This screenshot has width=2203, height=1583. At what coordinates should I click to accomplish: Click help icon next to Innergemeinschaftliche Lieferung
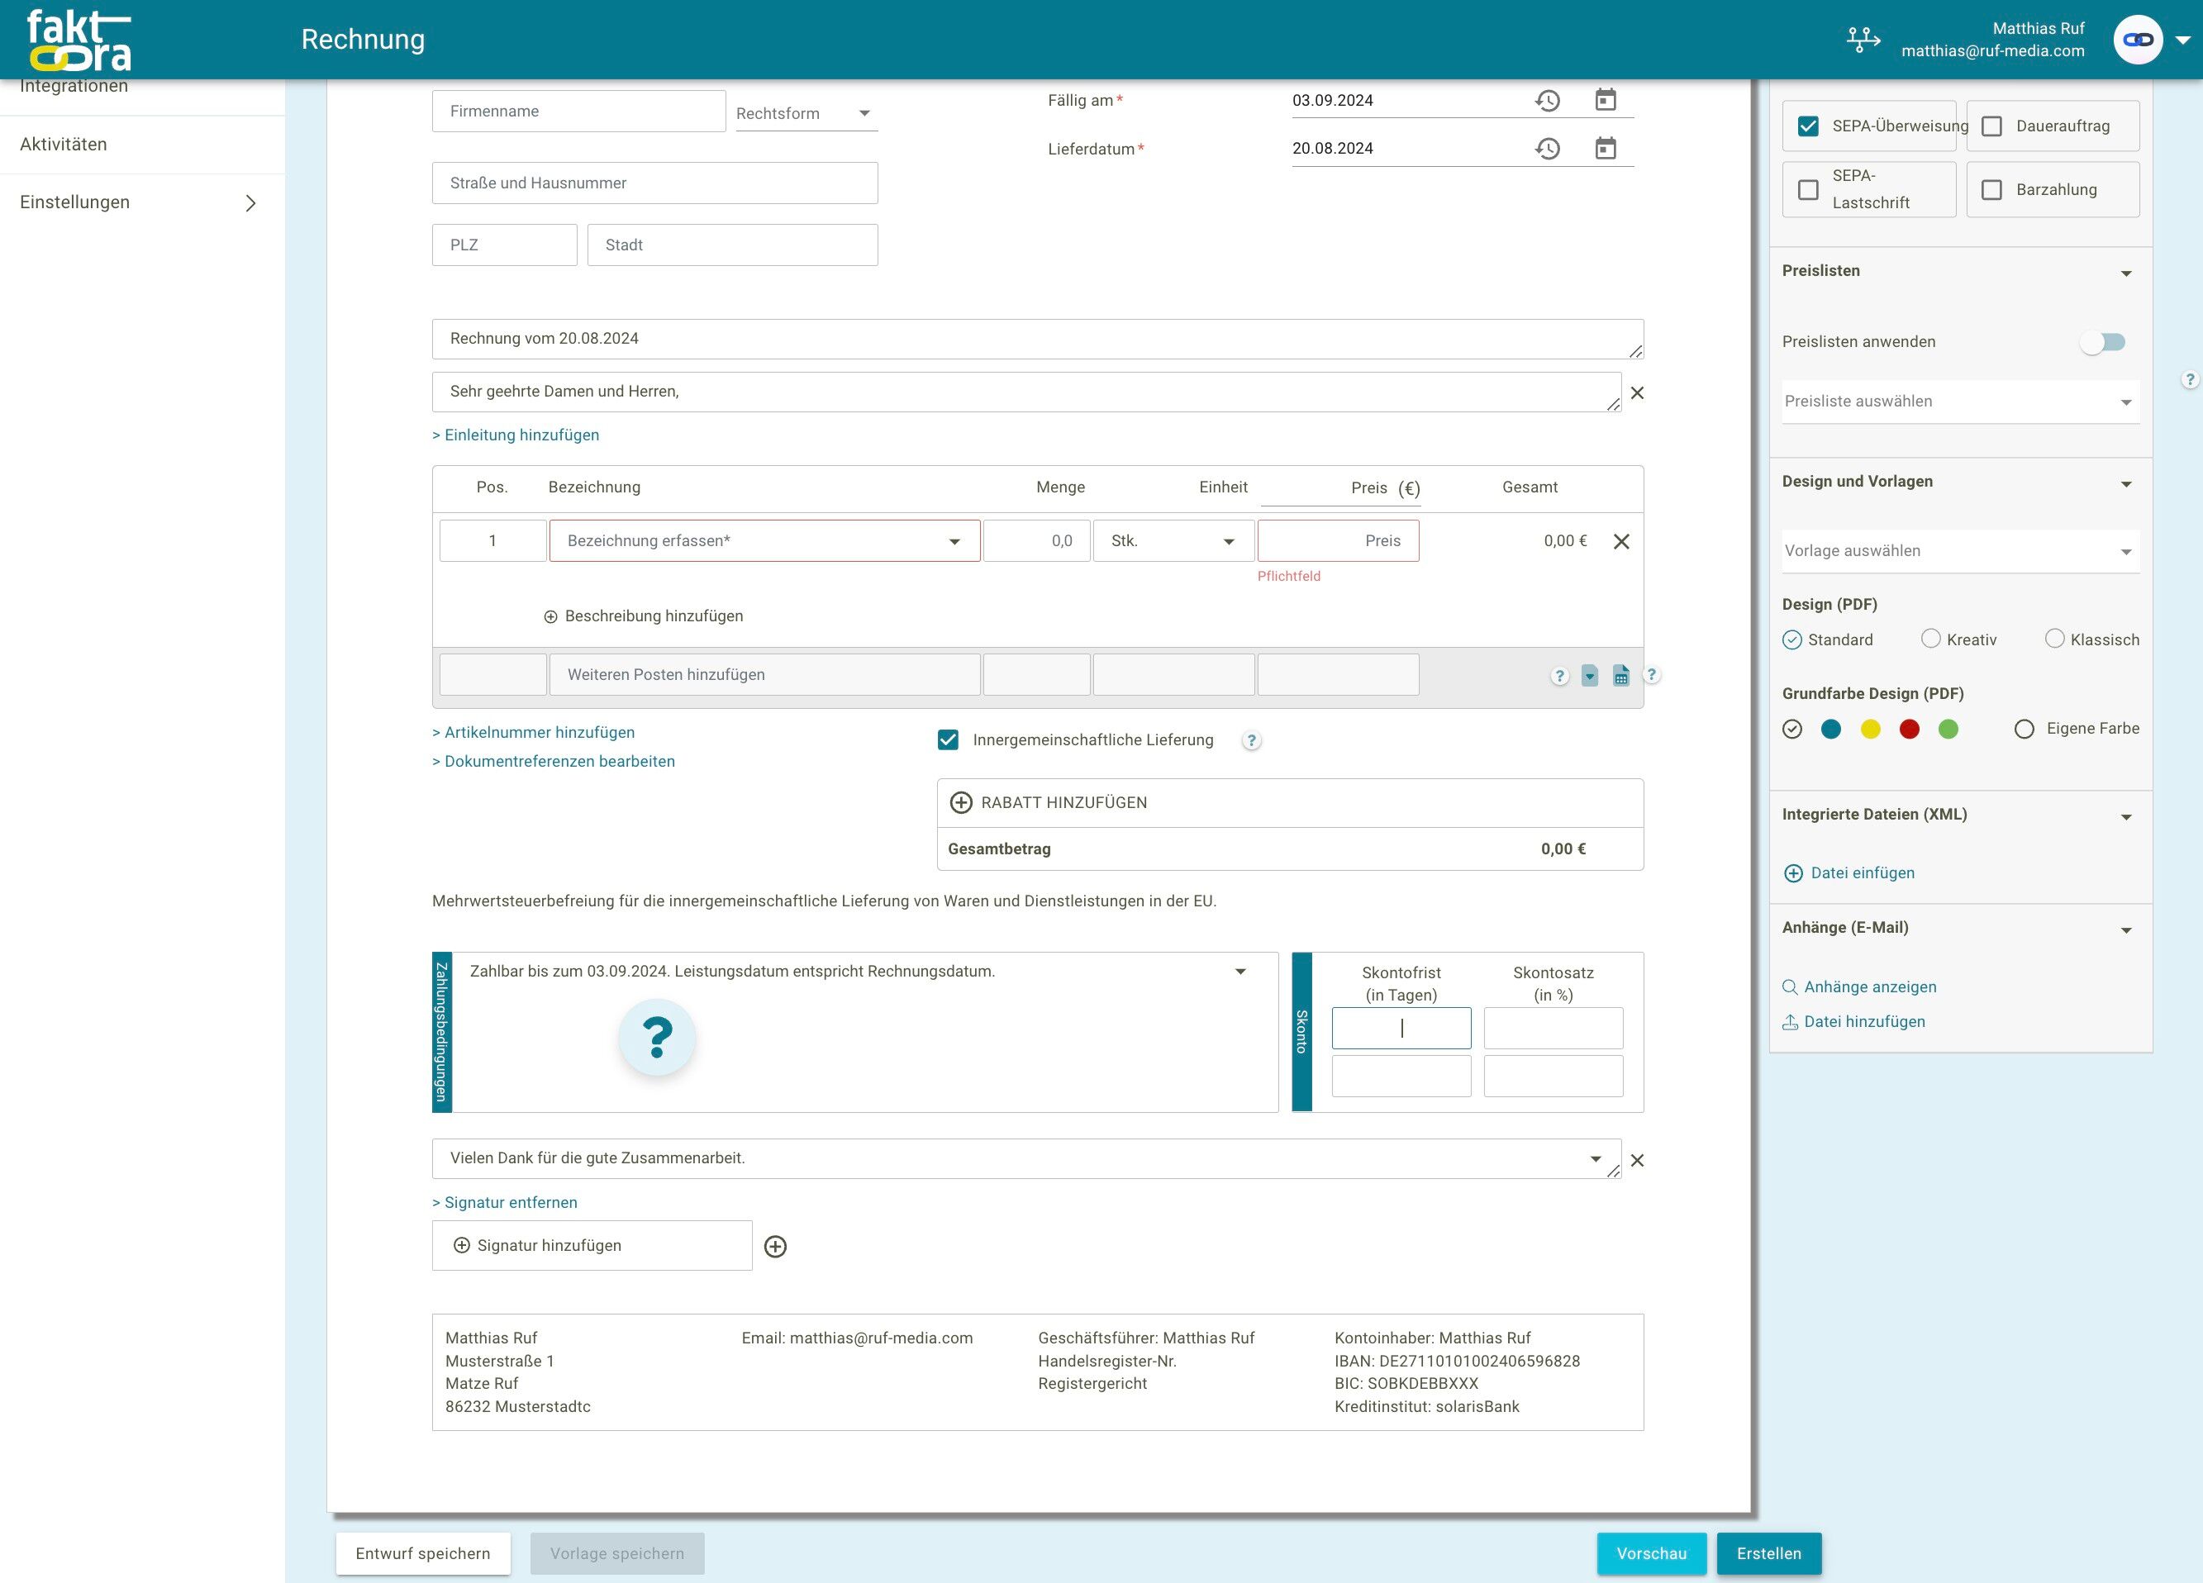pos(1251,741)
